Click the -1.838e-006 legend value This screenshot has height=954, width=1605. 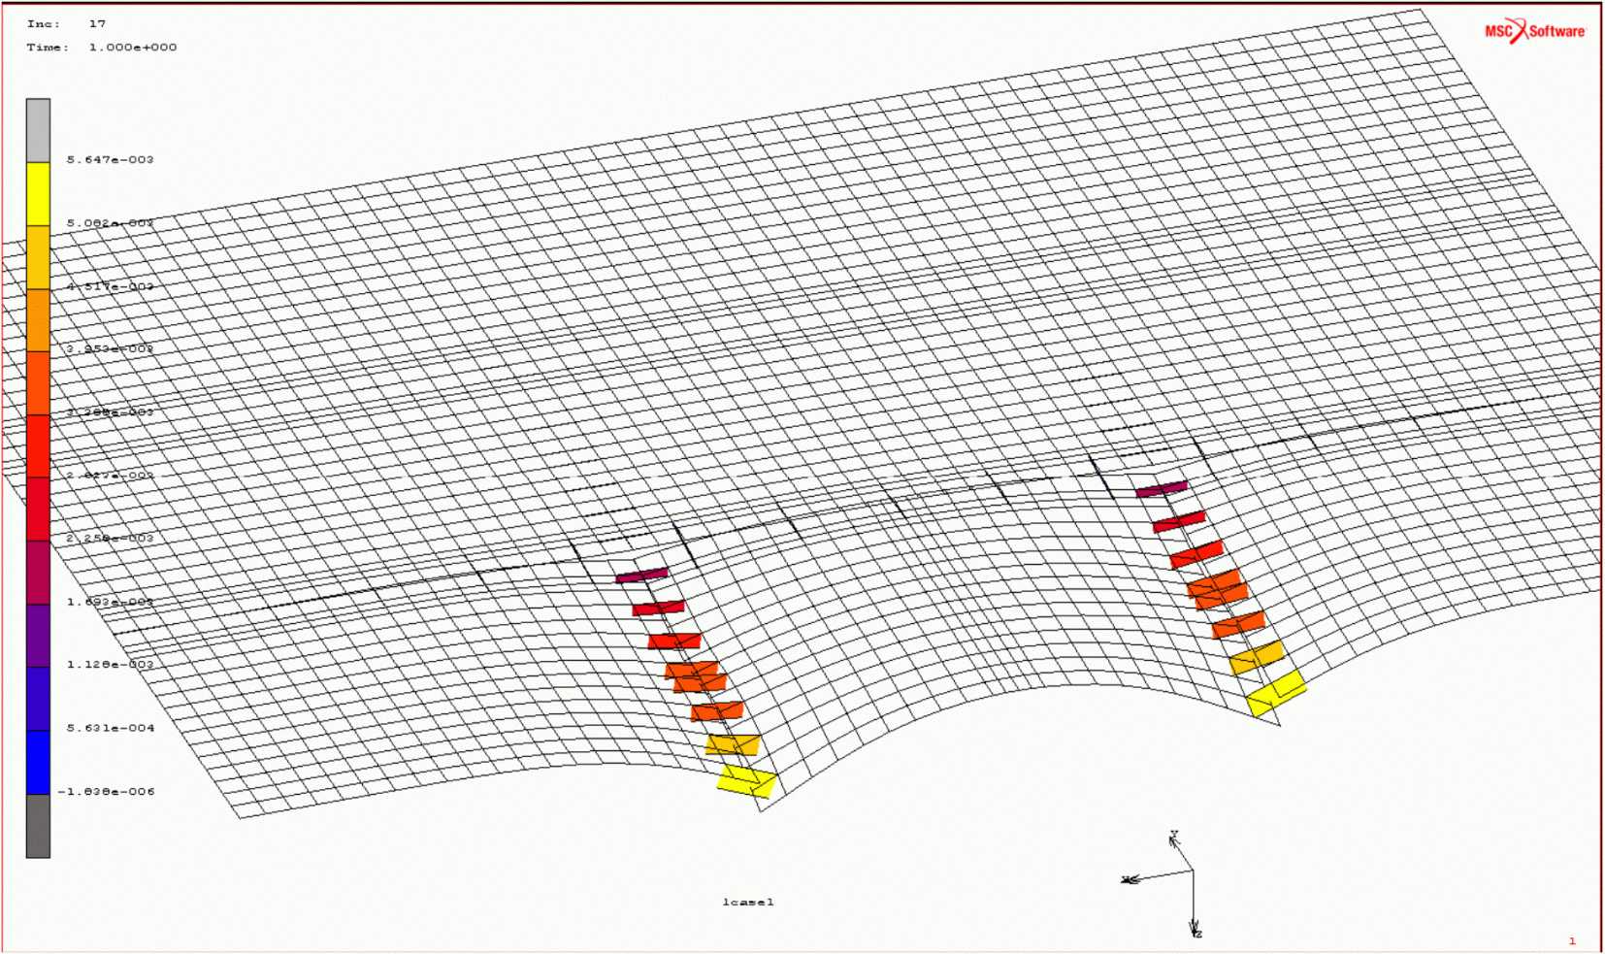[106, 792]
